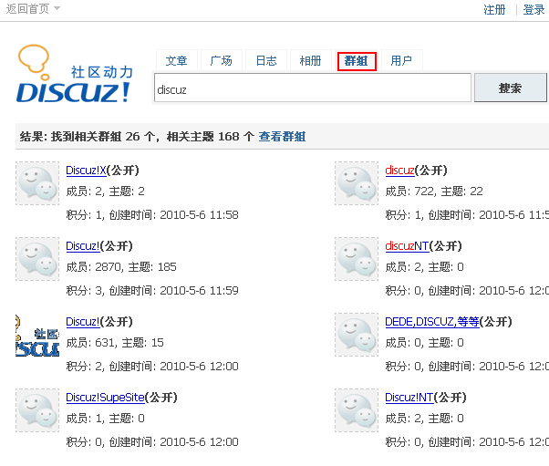Open the Discuz!SupeSite group avatar

[37, 410]
